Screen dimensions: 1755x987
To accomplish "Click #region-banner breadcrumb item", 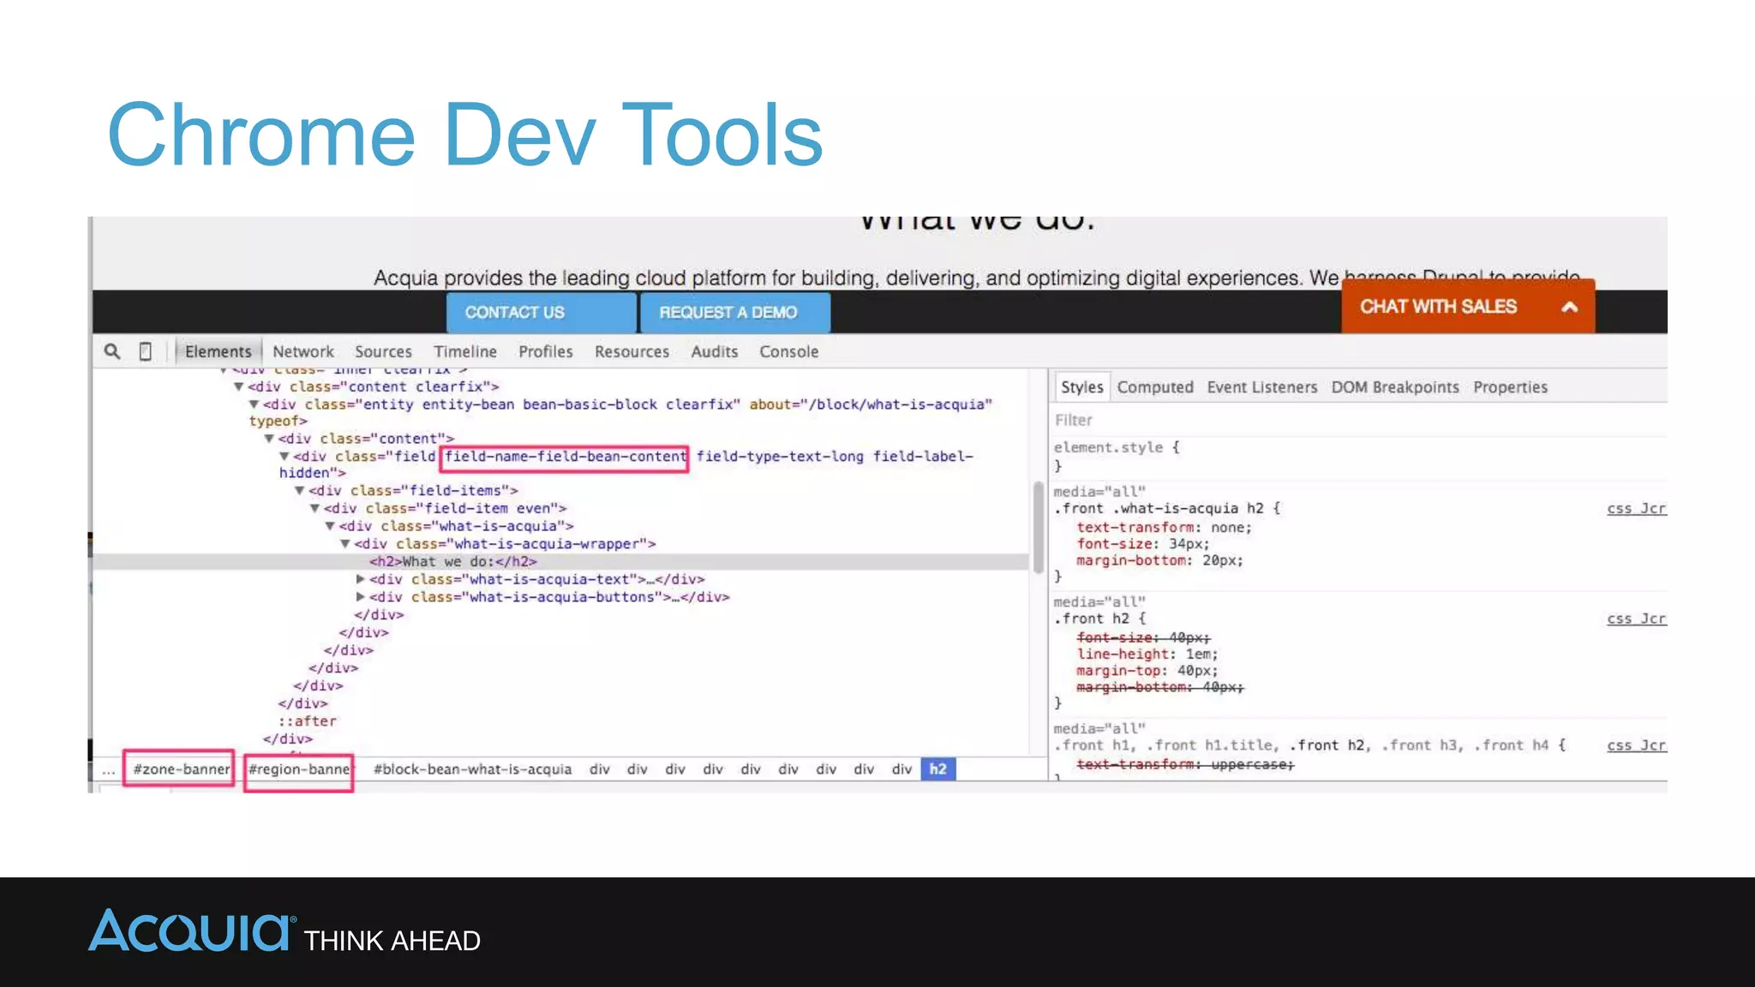I will point(299,769).
